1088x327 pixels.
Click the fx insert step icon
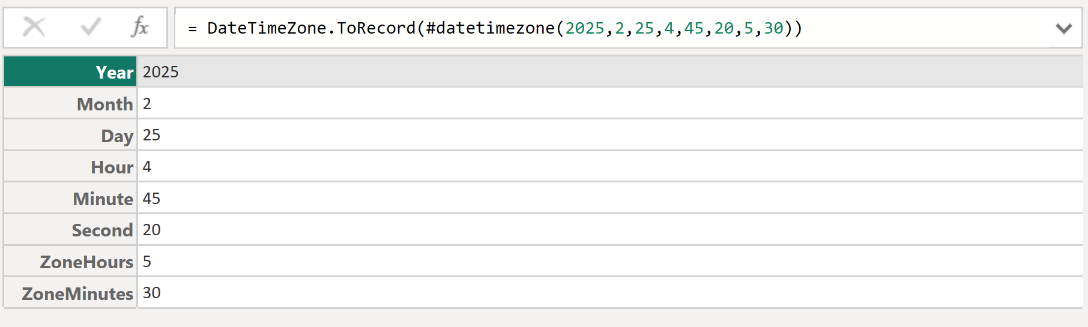[x=140, y=27]
